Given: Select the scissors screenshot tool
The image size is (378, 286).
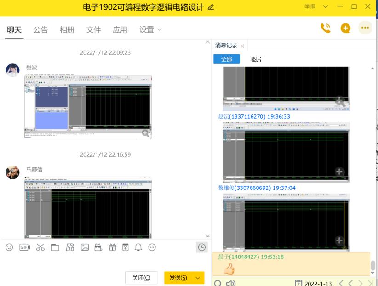Looking at the screenshot, I should click(40, 247).
